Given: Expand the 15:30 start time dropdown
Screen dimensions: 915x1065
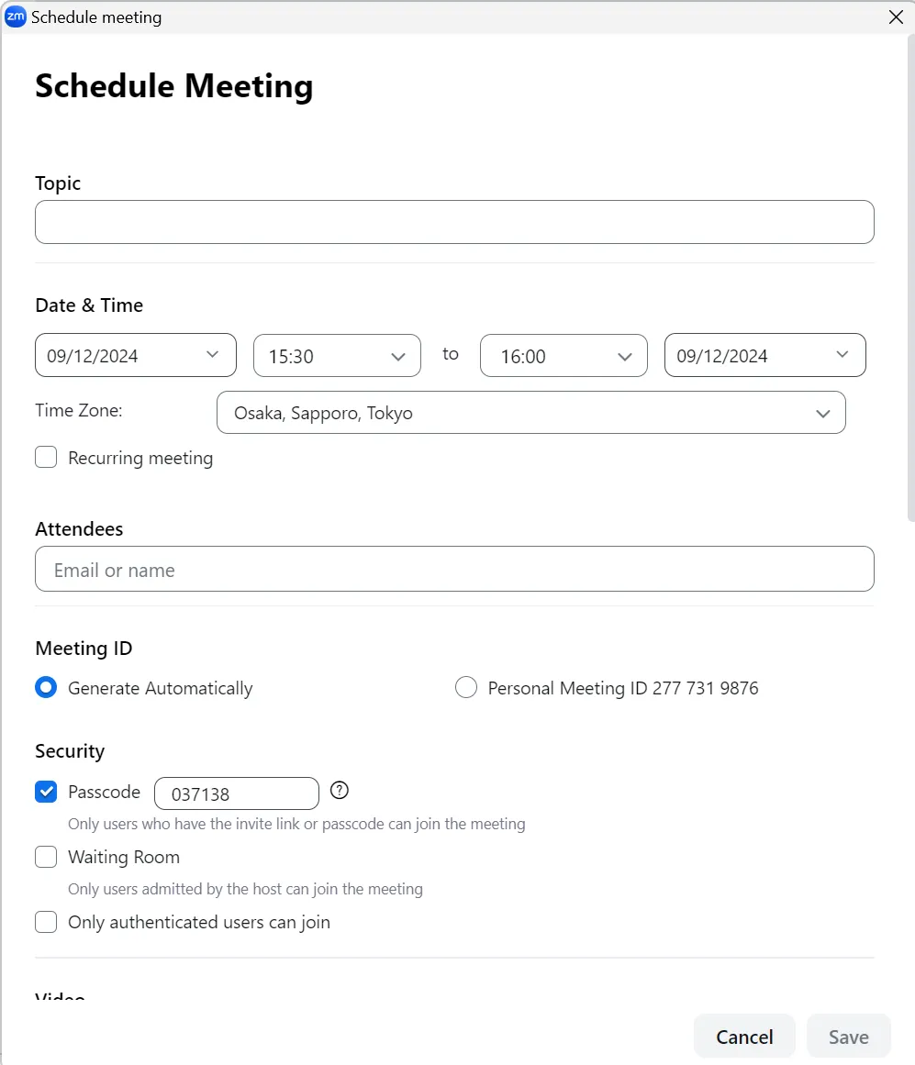Looking at the screenshot, I should click(337, 356).
